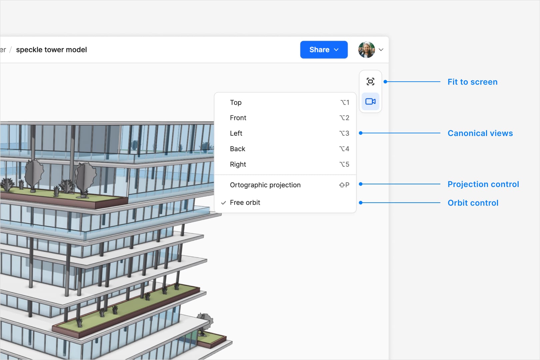Toggle Free orbit mode
Viewport: 540px width, 360px height.
[285, 203]
